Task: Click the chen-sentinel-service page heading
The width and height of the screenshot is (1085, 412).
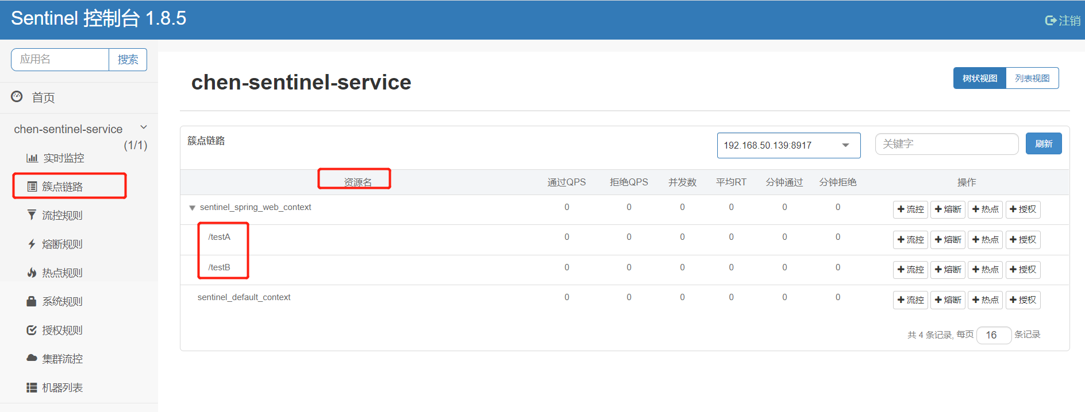Action: pyautogui.click(x=301, y=82)
